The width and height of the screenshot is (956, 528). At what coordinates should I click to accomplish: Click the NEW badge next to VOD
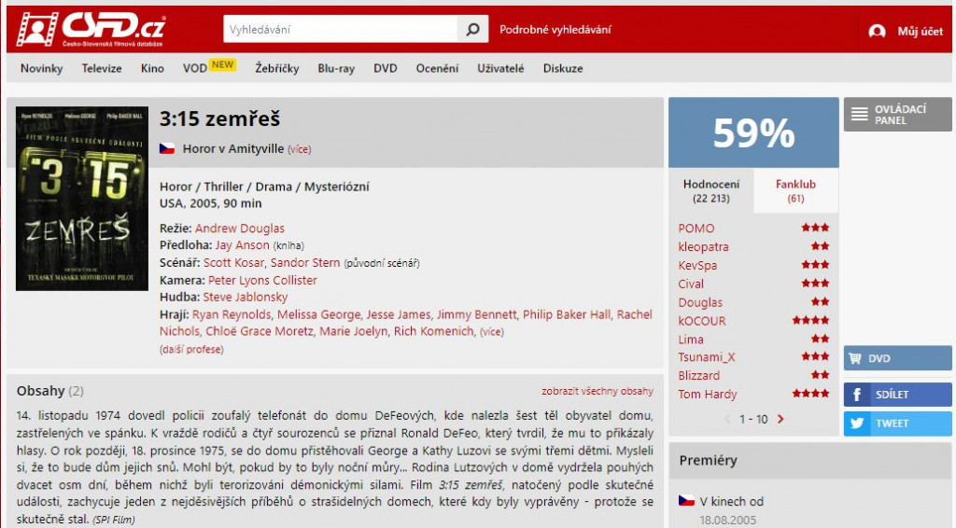[x=222, y=64]
